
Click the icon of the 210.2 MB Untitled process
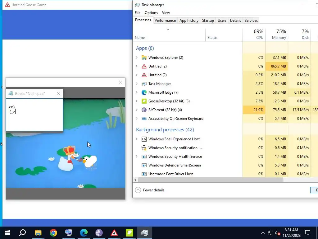(144, 75)
